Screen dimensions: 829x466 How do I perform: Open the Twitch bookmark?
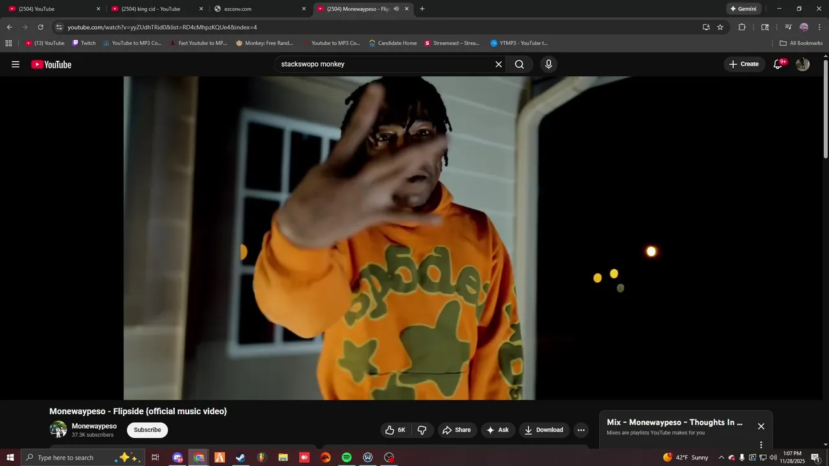(x=84, y=43)
